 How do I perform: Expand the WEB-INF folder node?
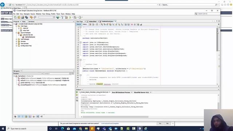[19, 28]
